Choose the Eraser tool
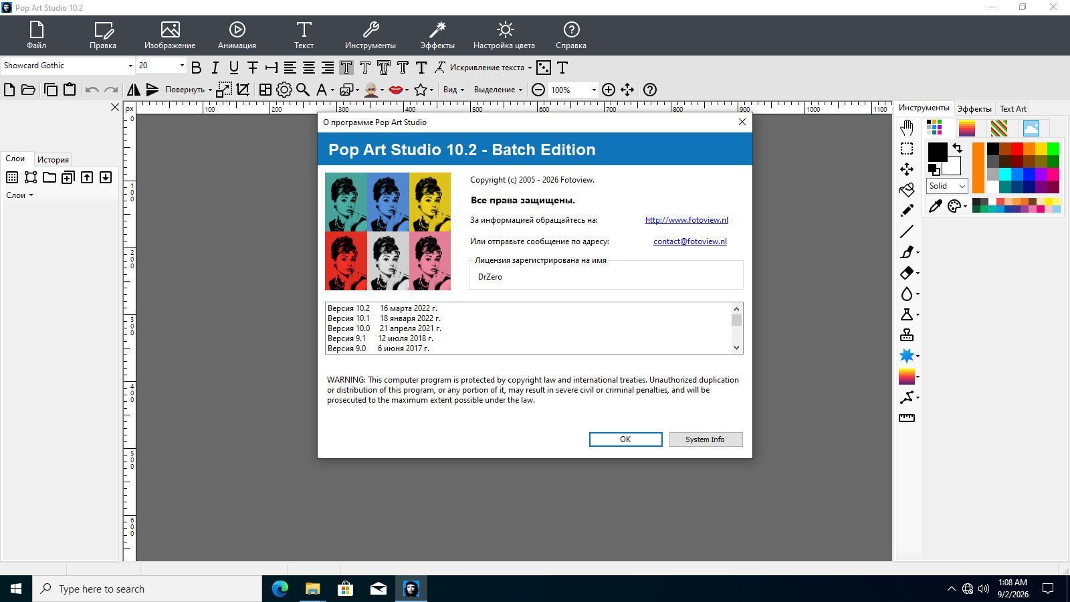Image resolution: width=1070 pixels, height=602 pixels. (906, 273)
